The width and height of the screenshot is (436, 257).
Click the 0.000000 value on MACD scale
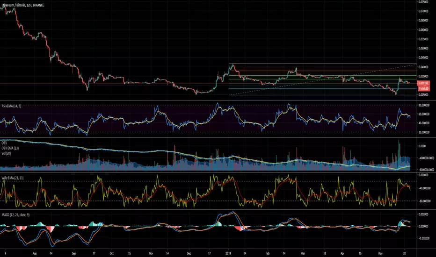coord(423,226)
